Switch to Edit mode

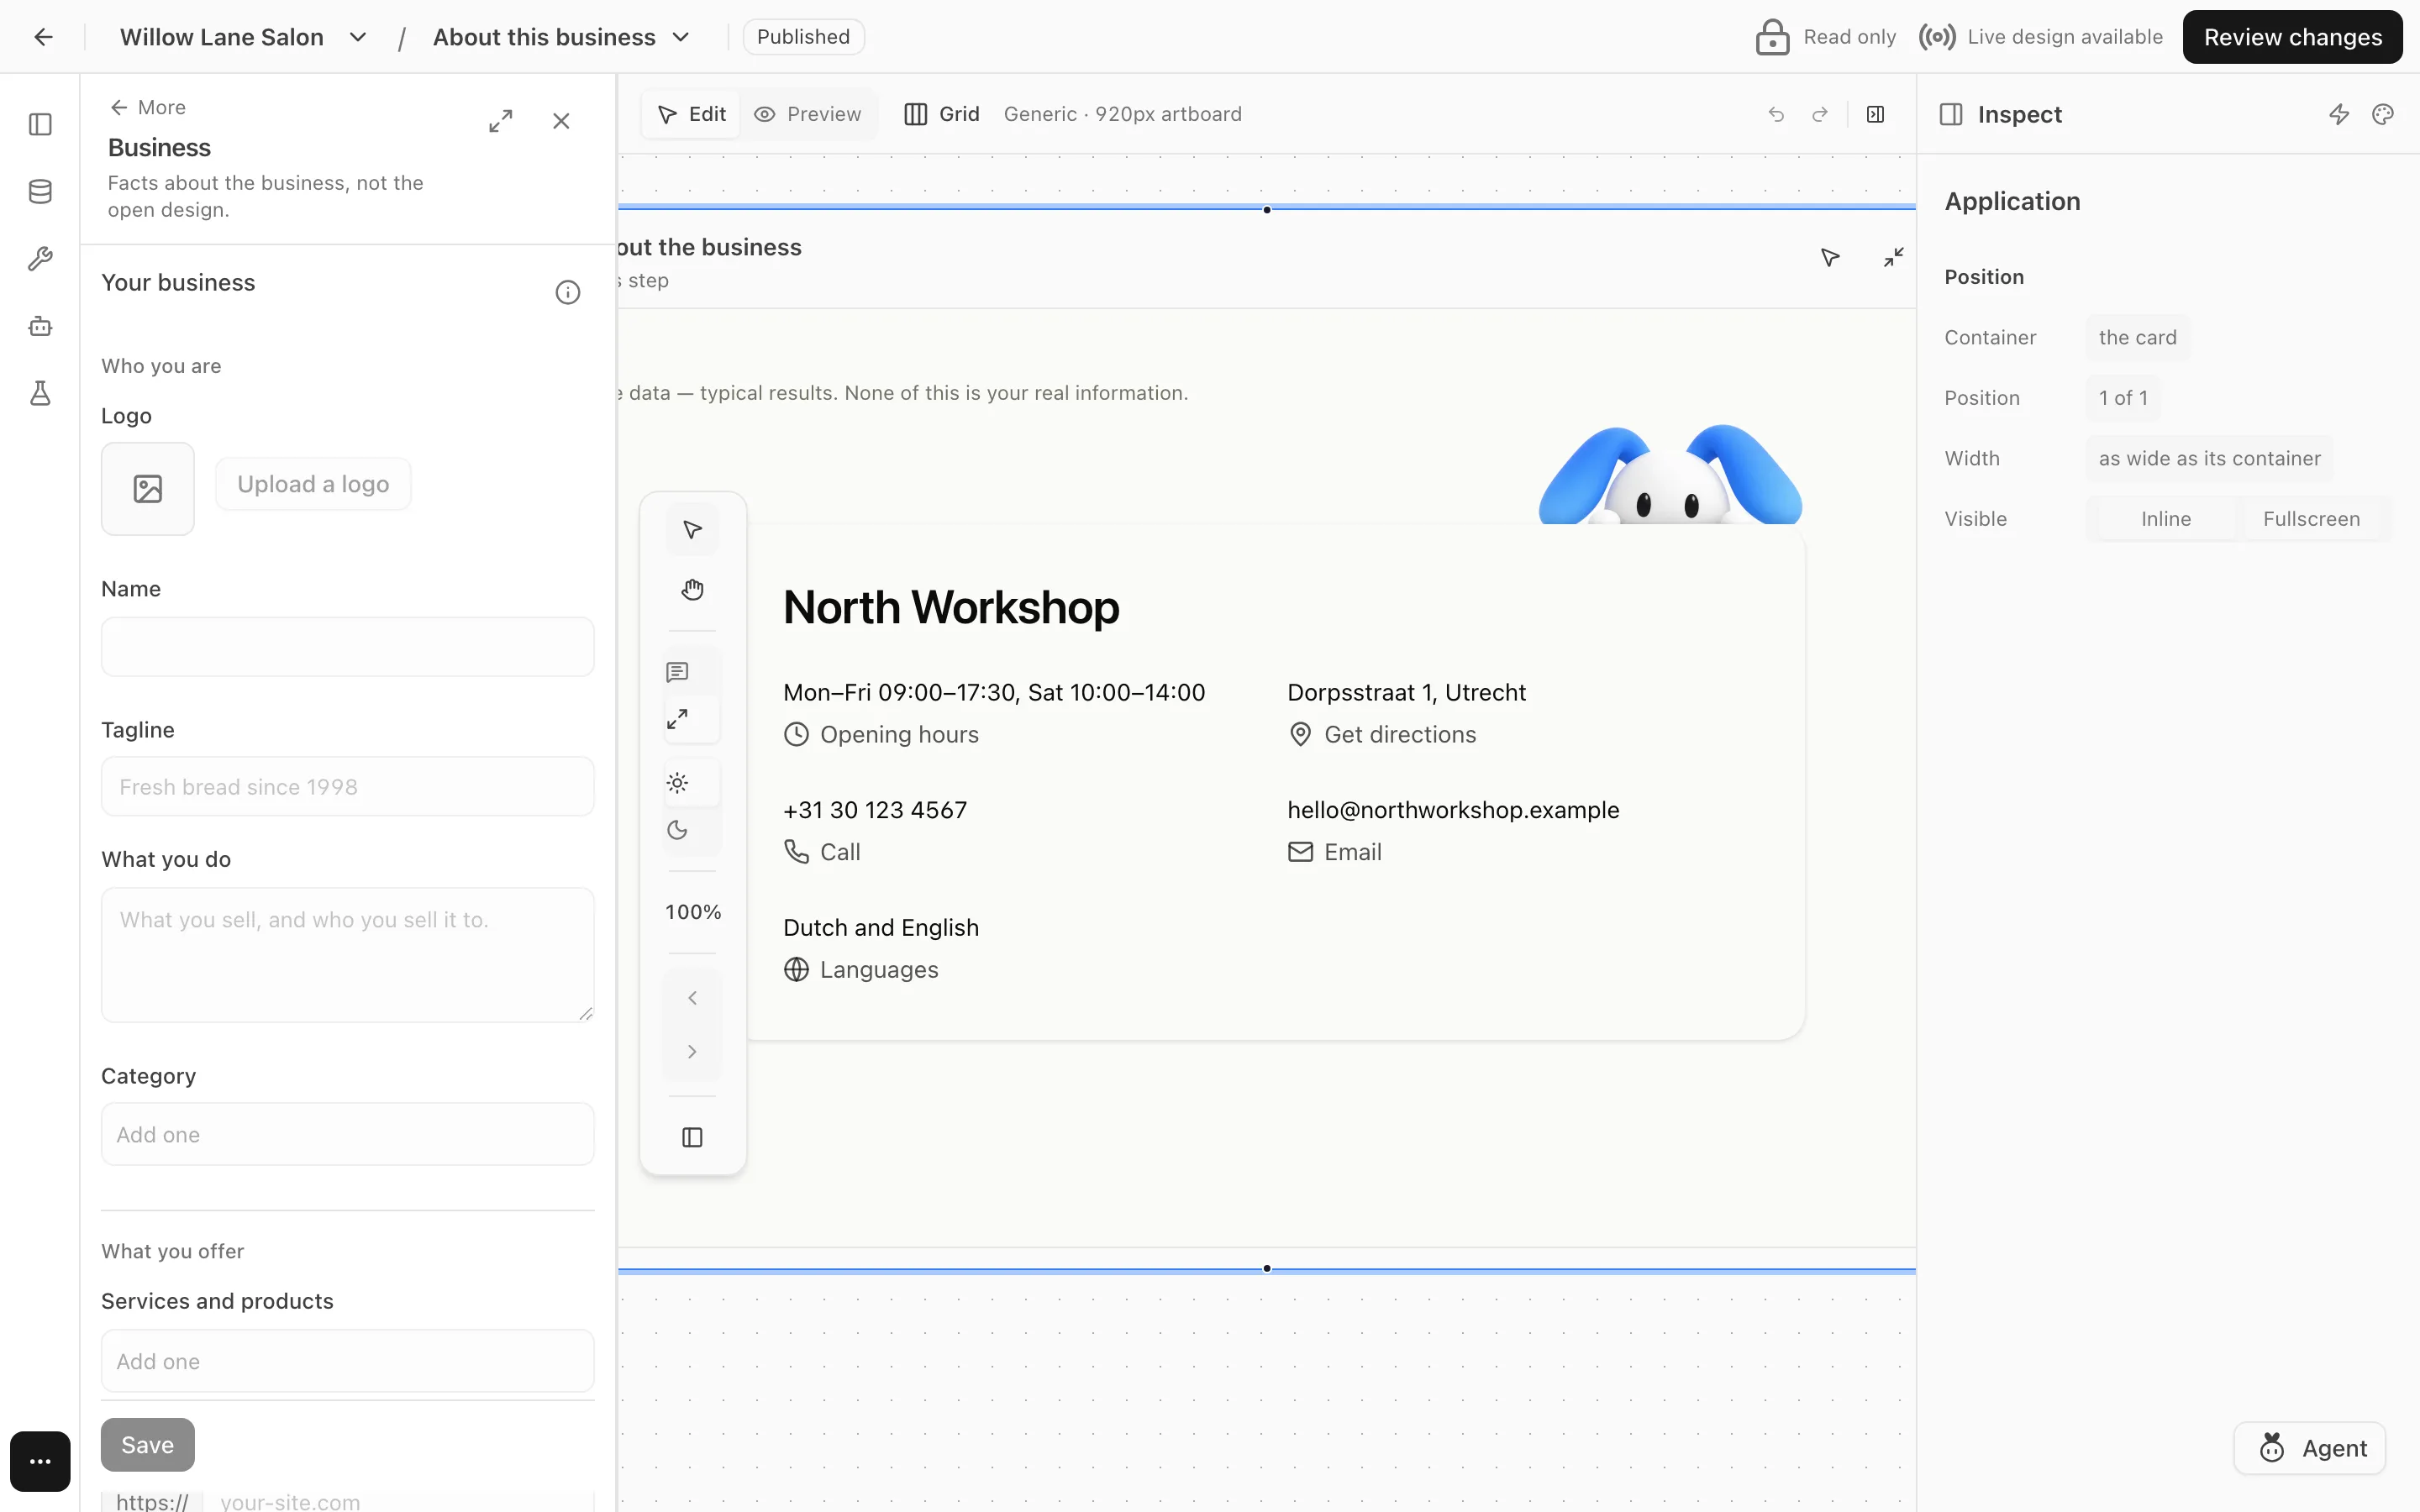pos(691,114)
